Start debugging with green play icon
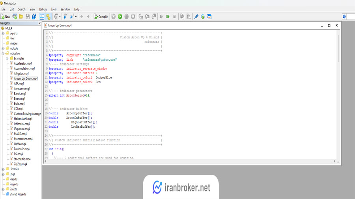The width and height of the screenshot is (355, 199). click(120, 17)
